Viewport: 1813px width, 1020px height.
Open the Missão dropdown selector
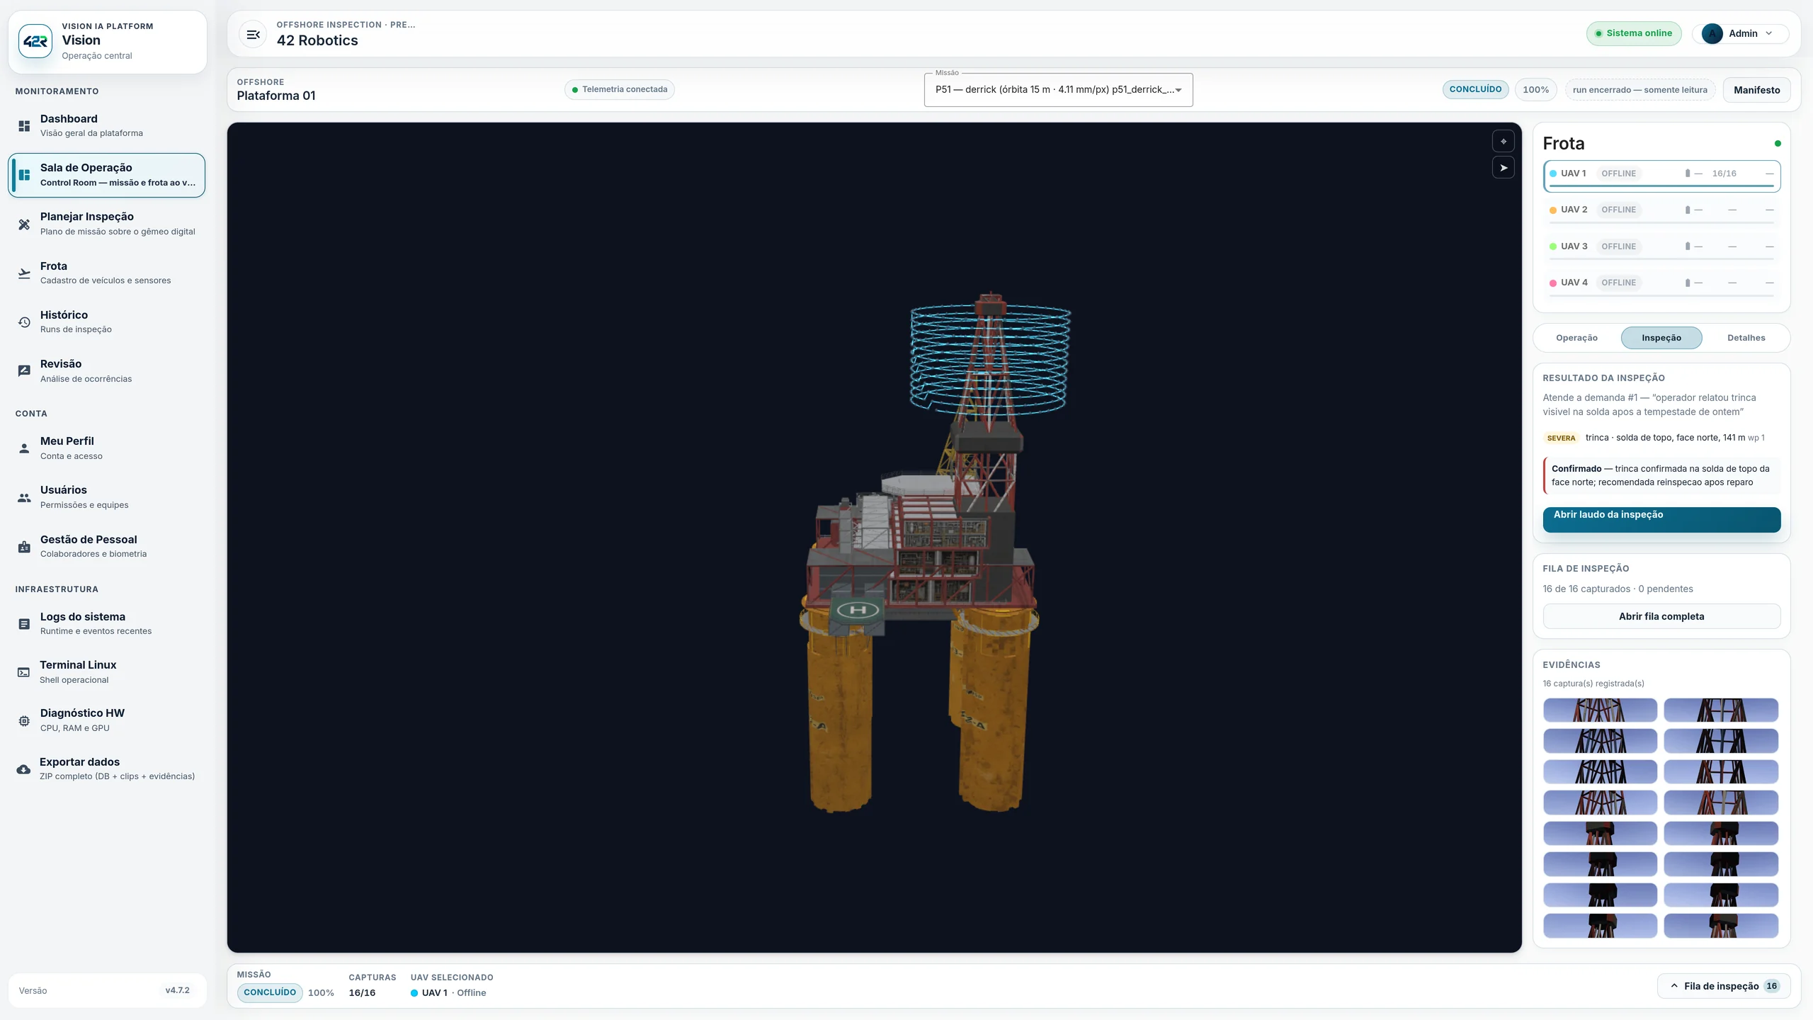[x=1058, y=90]
